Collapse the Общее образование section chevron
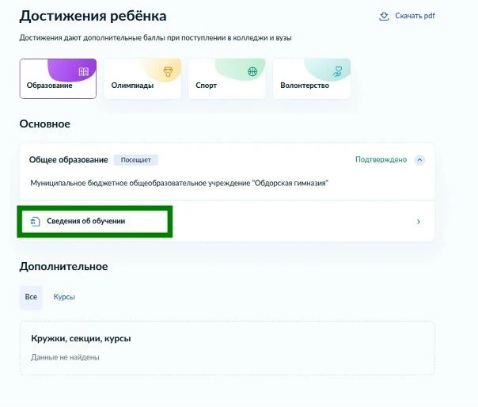The width and height of the screenshot is (478, 407). [x=419, y=159]
